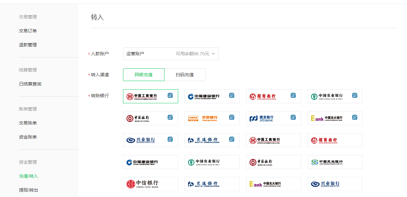407x197 pixels.
Task: Go to 已结算查询 in the sidebar
Action: pyautogui.click(x=30, y=84)
